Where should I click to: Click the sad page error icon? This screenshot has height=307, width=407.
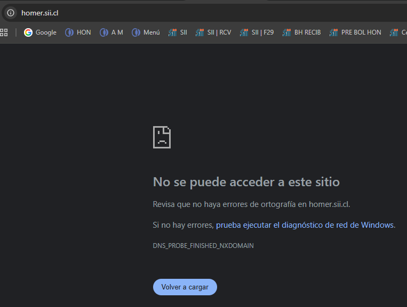click(x=162, y=137)
